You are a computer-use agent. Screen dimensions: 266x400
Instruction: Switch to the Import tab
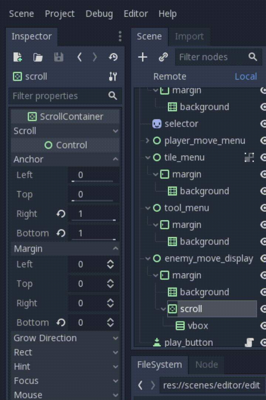click(x=189, y=36)
